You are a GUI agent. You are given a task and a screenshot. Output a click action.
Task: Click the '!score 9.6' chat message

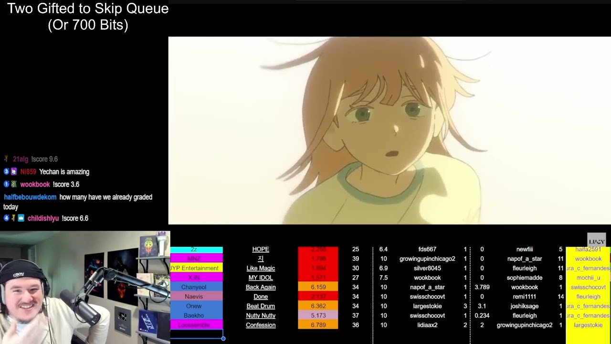[44, 159]
